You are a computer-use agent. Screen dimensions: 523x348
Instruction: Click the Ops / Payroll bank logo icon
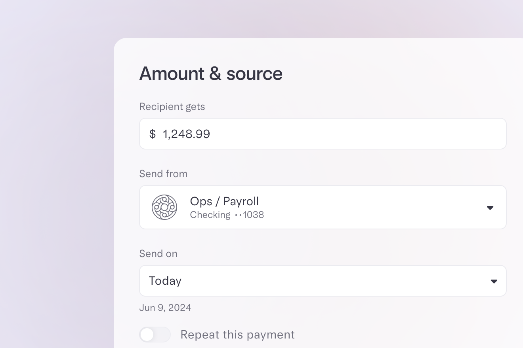coord(164,207)
